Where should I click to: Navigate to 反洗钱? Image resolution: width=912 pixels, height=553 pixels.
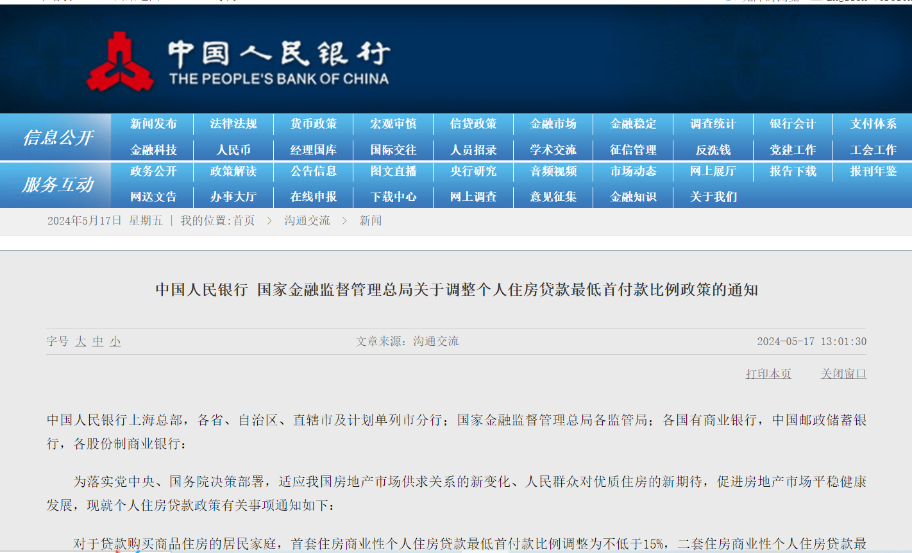click(713, 150)
